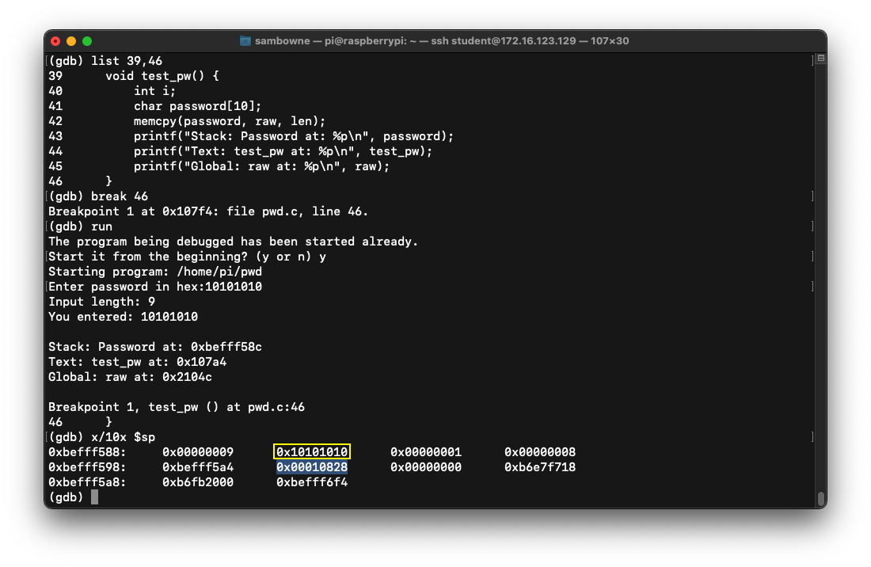
Task: Click the 'break 46' command line
Action: pos(98,196)
